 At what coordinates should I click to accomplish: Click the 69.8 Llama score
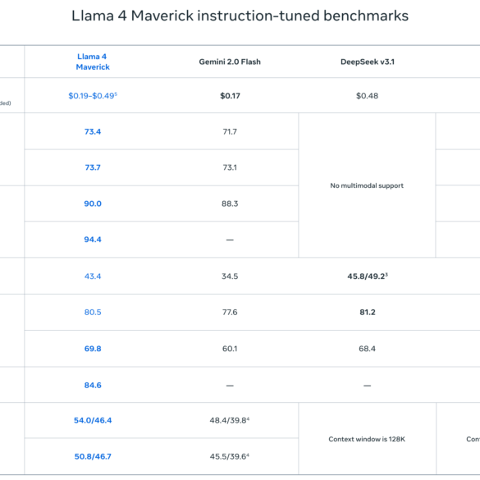[93, 349]
